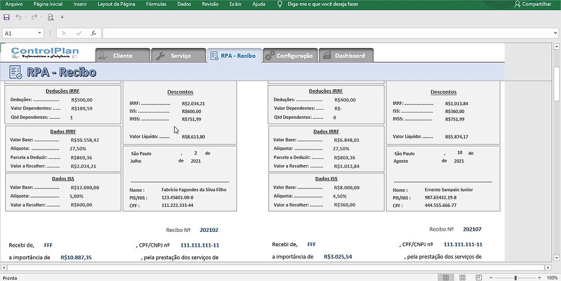Click the bar chart icon on Dashboard tab
The width and height of the screenshot is (561, 281).
(x=327, y=55)
